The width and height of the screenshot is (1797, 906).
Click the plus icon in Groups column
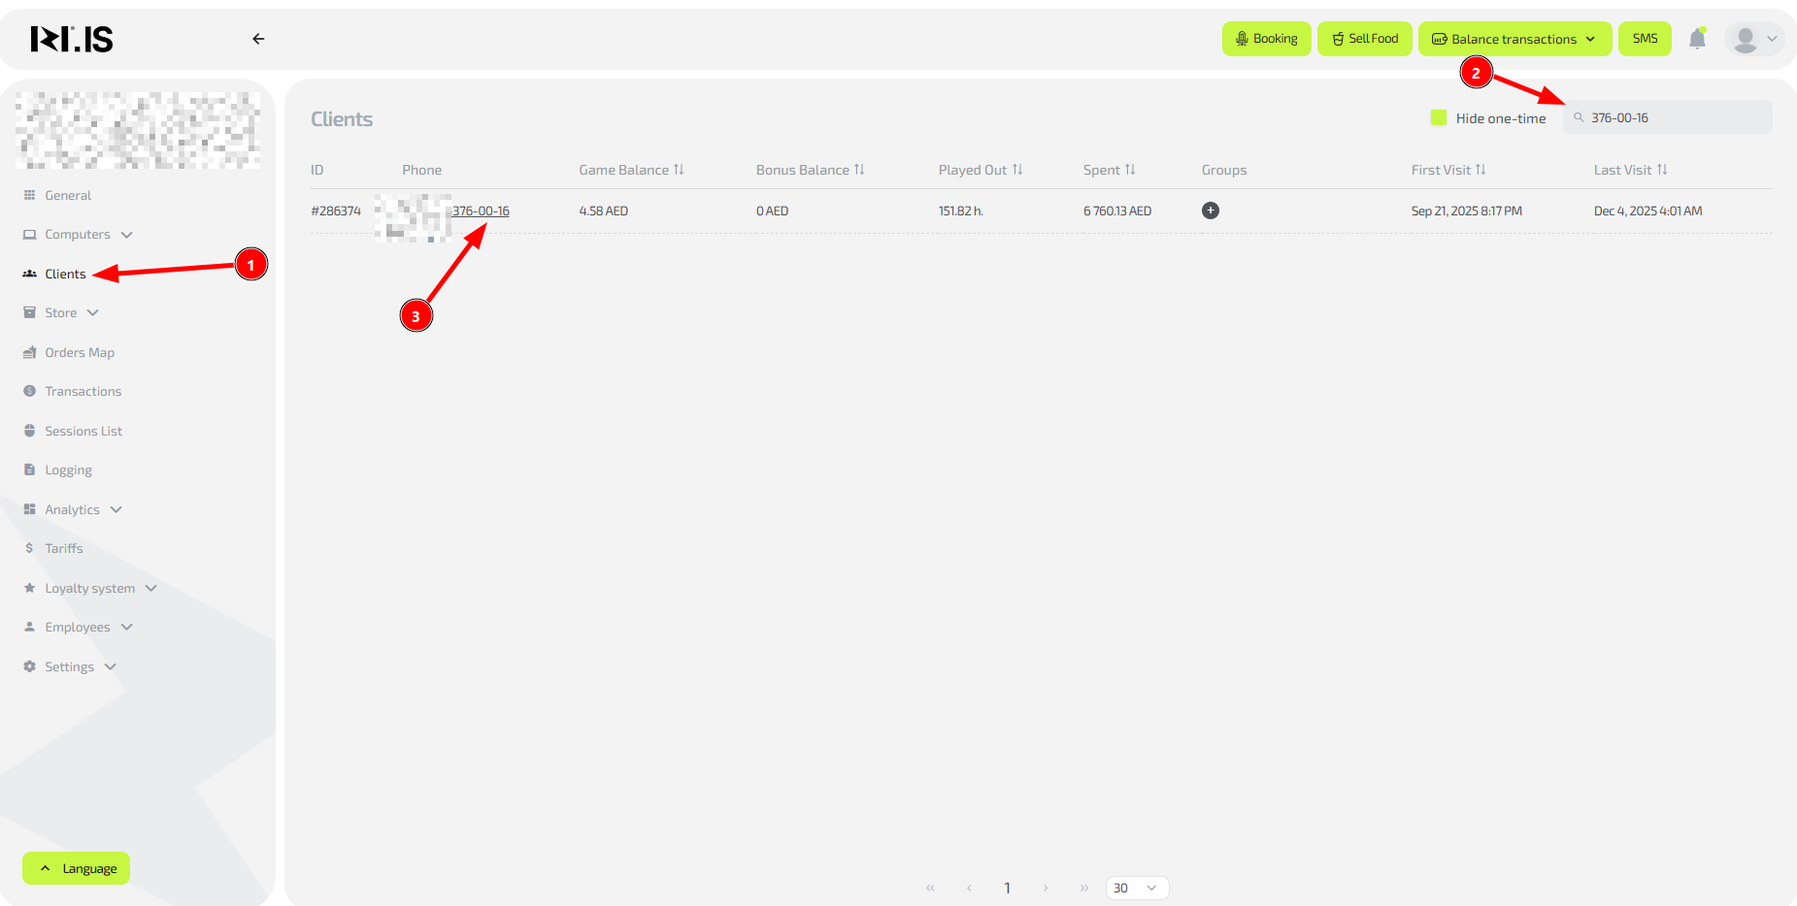(x=1210, y=210)
